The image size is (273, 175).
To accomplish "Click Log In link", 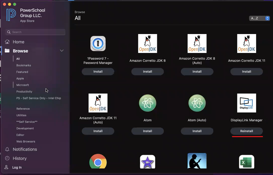I will (17, 167).
